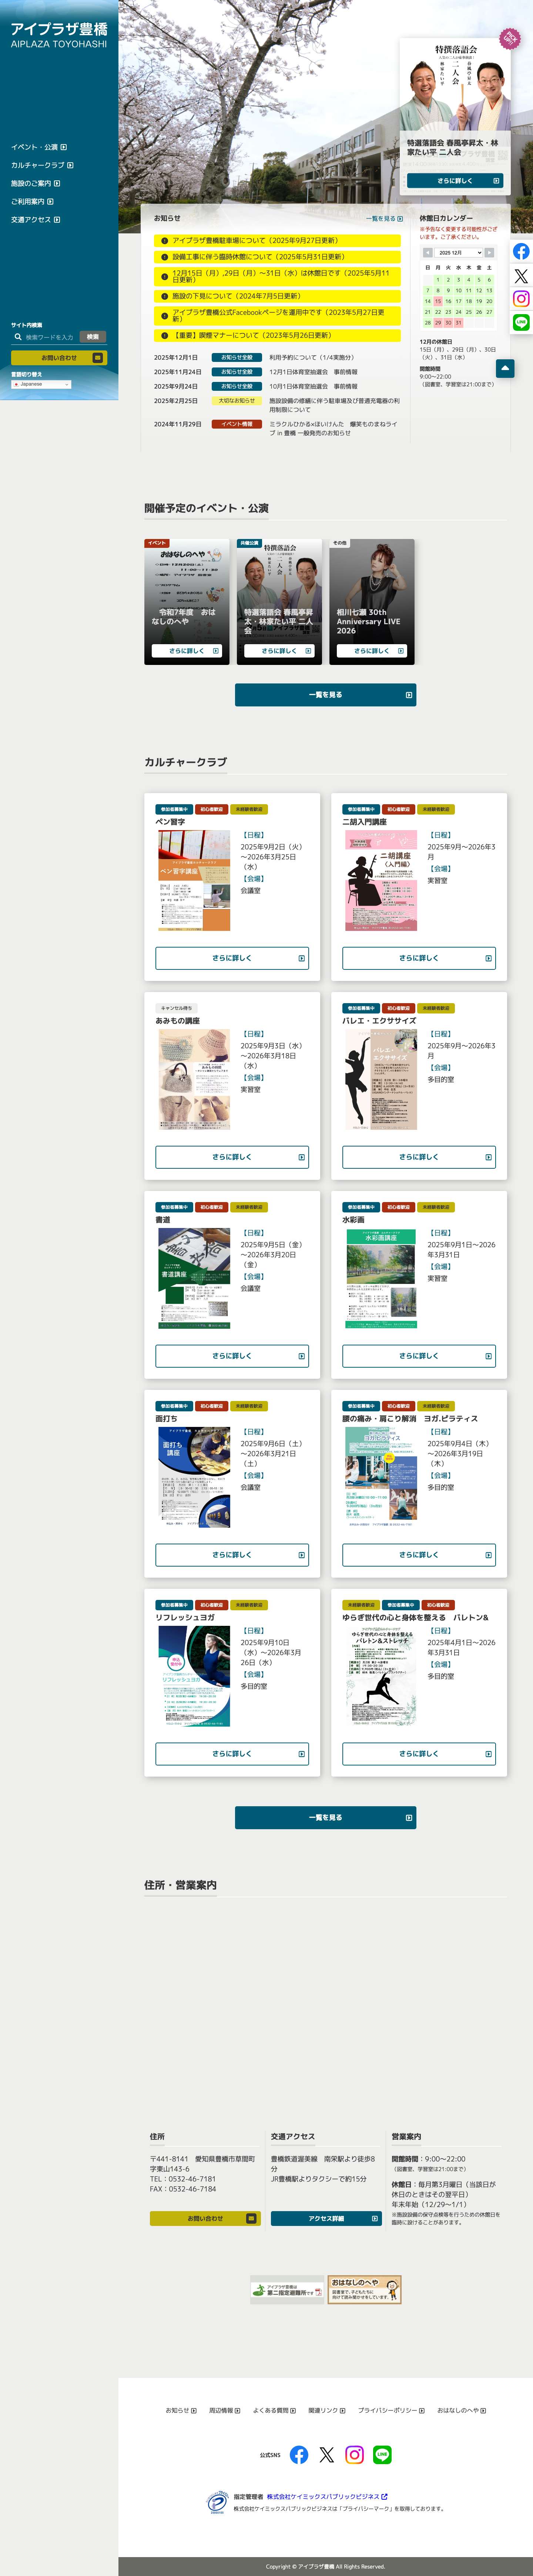Screen dimensions: 533x2576
Task: Open Facebook from the floating side social bar
Action: 521,252
